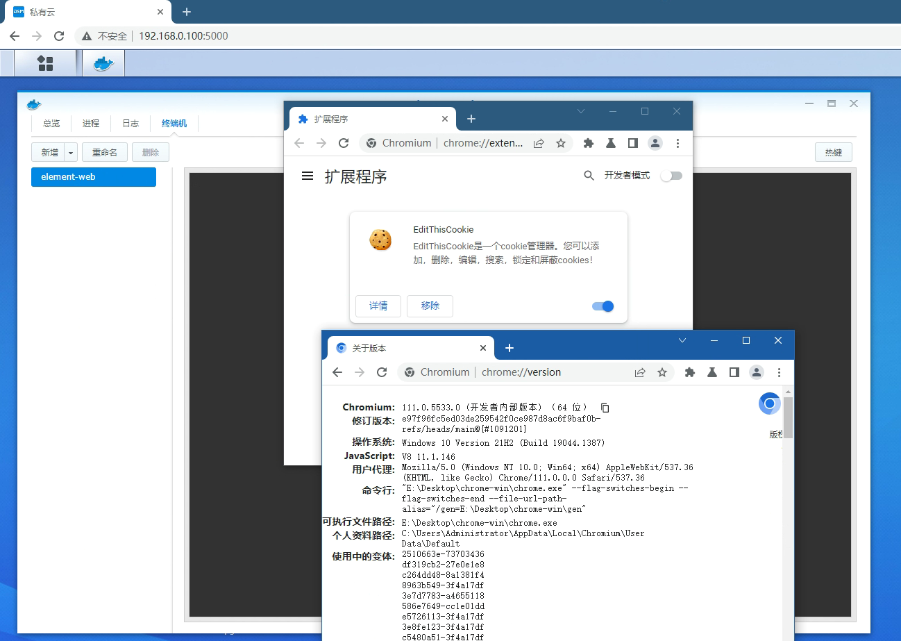
Task: Click the version page vertical scrollbar
Action: [789, 417]
